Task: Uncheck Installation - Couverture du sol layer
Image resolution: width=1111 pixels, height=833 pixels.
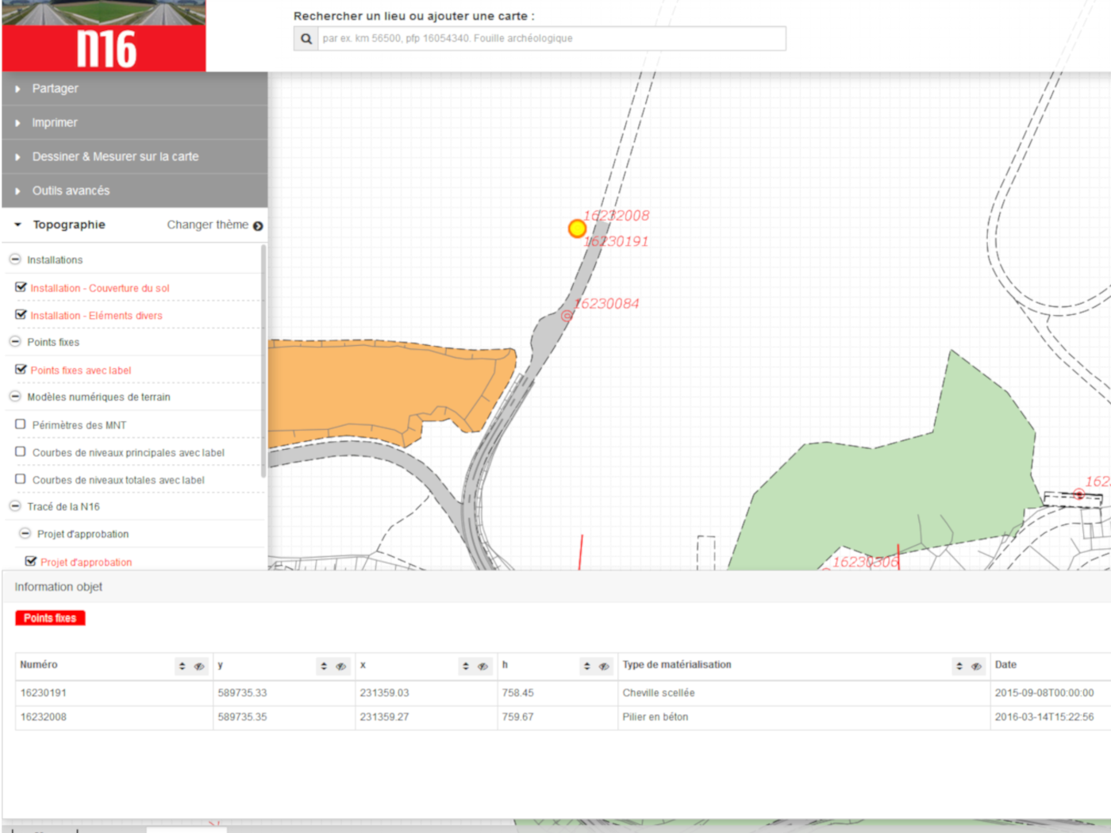Action: pos(21,287)
